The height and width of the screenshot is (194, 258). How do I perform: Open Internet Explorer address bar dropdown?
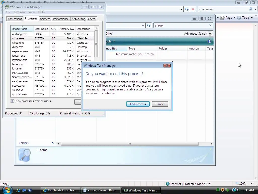(181, 9)
